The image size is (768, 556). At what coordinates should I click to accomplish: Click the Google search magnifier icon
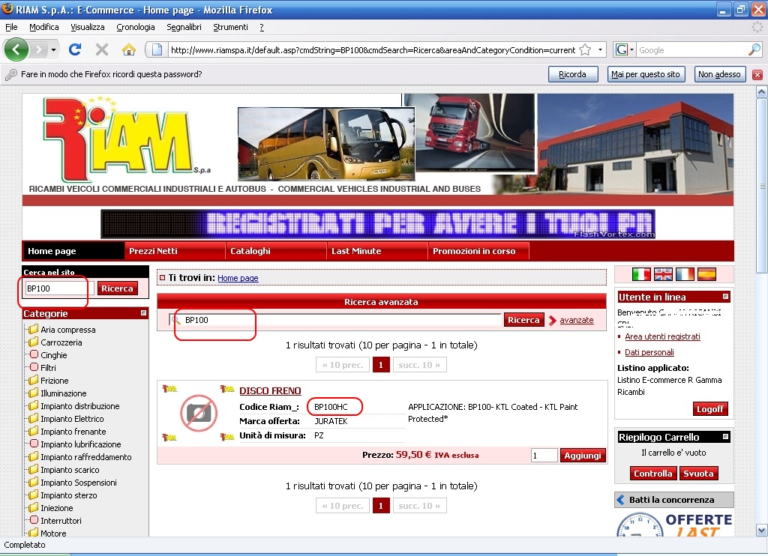tap(754, 49)
